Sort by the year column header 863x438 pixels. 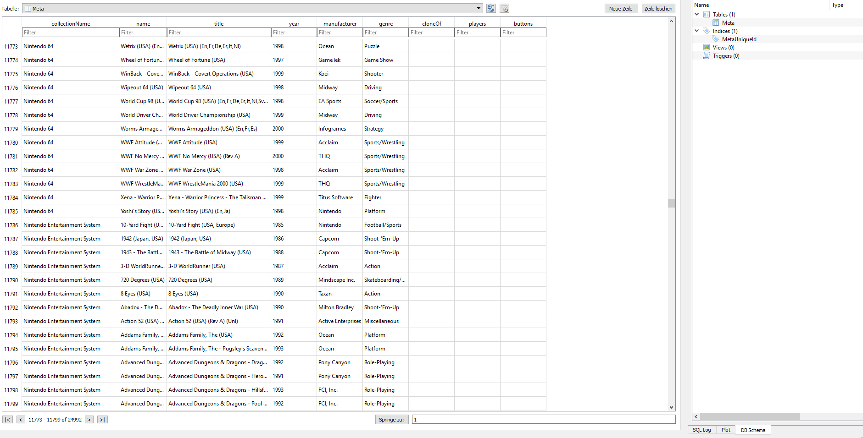294,23
